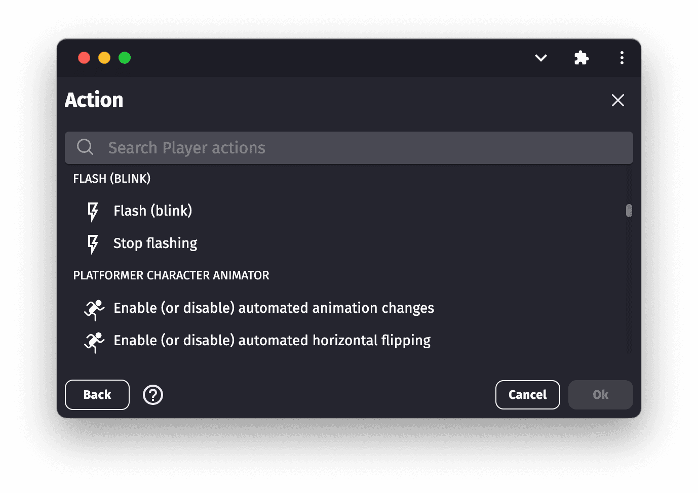Close the Action dialog with the X

617,100
